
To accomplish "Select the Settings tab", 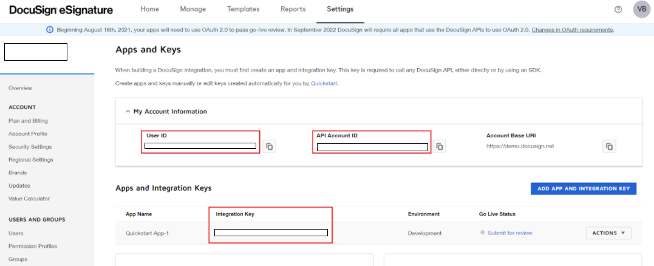I will pos(340,9).
